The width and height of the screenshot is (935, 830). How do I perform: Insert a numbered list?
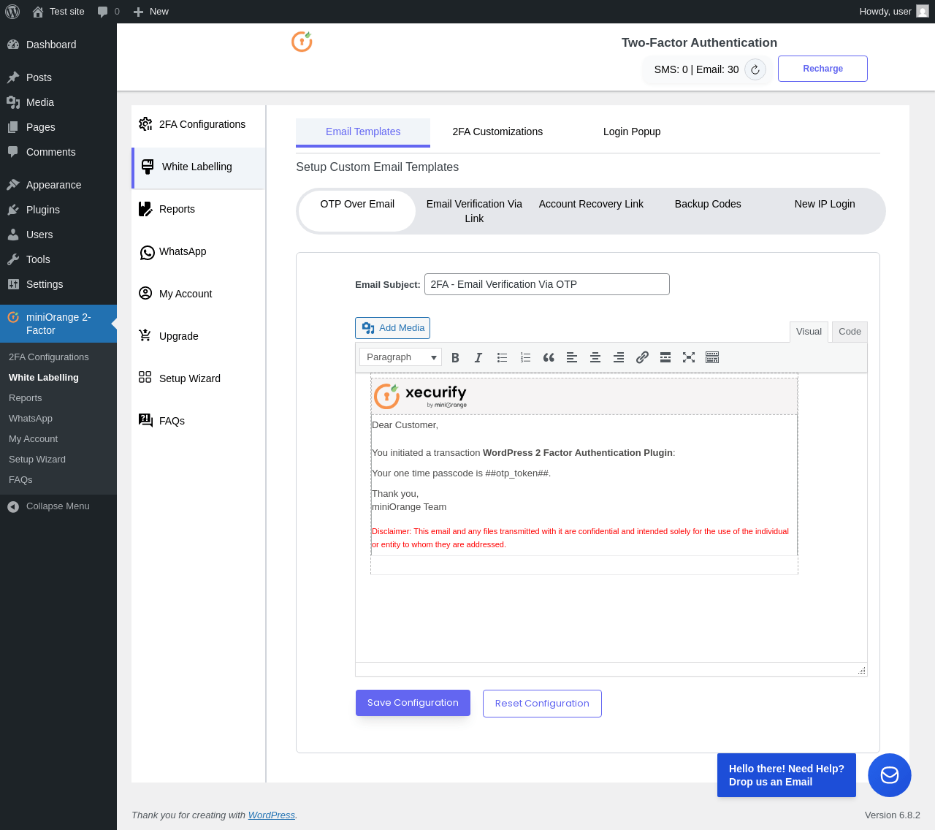[525, 357]
